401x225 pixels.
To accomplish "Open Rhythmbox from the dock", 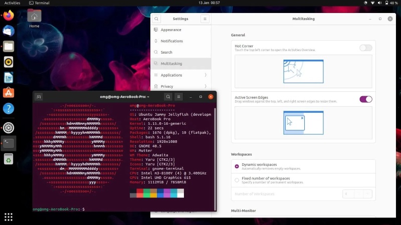I will tap(9, 62).
